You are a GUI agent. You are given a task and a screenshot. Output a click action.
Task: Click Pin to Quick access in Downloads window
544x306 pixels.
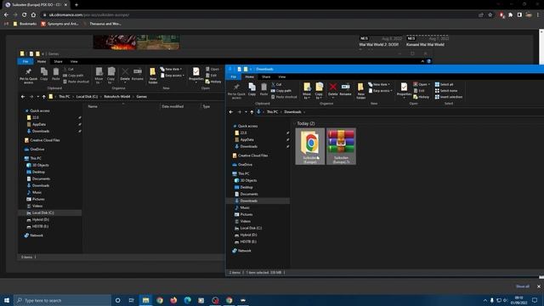click(x=236, y=91)
